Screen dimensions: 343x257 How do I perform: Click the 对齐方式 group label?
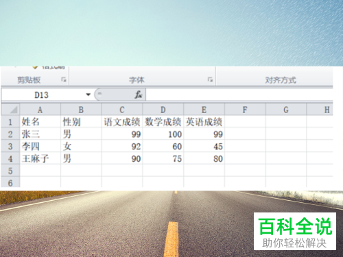tap(281, 80)
